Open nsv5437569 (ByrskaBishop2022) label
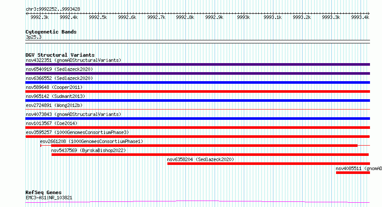The image size is (382, 207). click(88, 150)
